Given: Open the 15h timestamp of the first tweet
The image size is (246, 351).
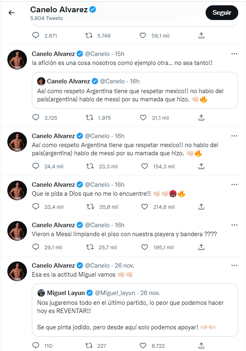Looking at the screenshot, I should (119, 54).
